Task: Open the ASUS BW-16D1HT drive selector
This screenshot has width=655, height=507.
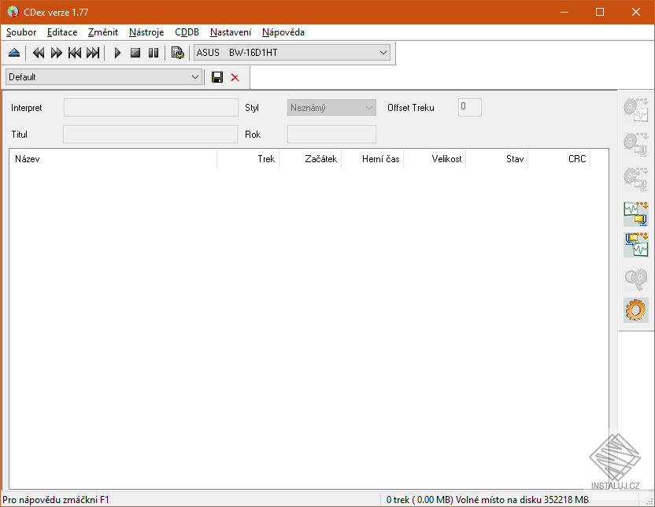Action: 383,52
